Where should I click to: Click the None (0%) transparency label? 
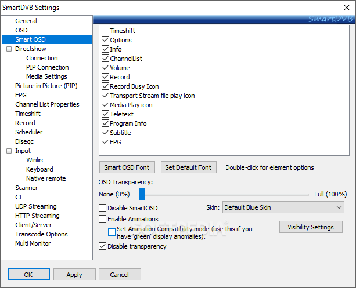114,194
